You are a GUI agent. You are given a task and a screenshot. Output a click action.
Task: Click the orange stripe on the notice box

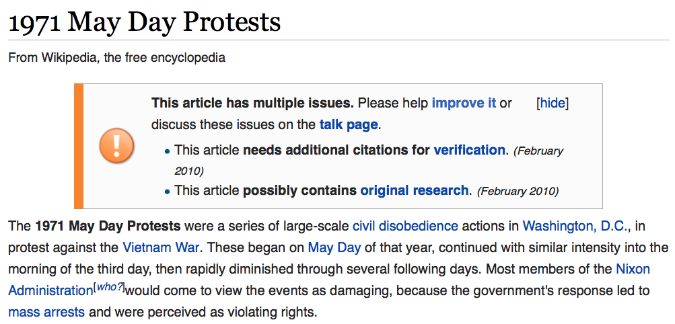pyautogui.click(x=78, y=146)
